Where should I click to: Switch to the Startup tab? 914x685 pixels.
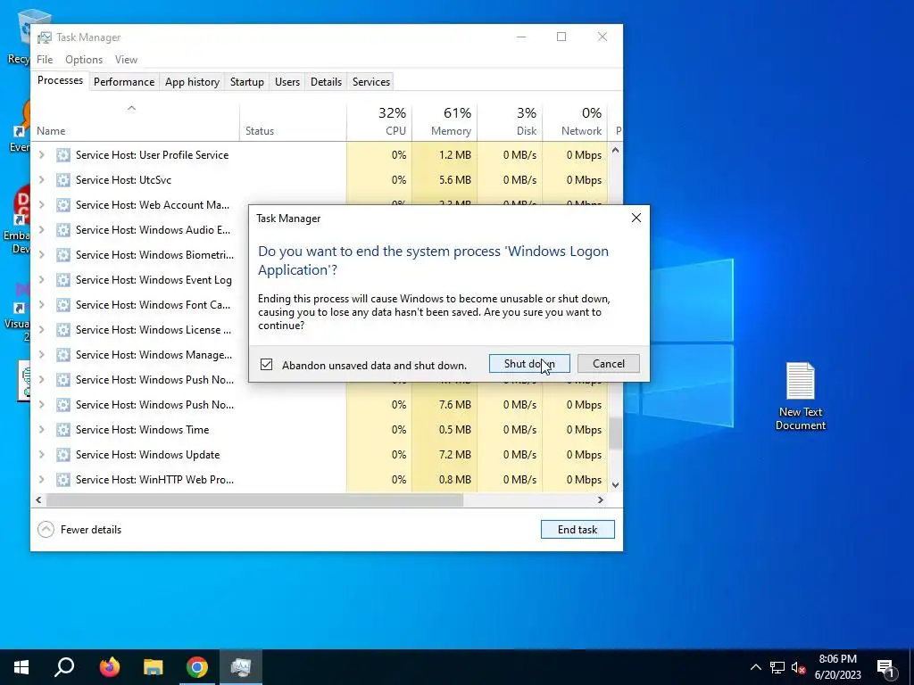[247, 82]
